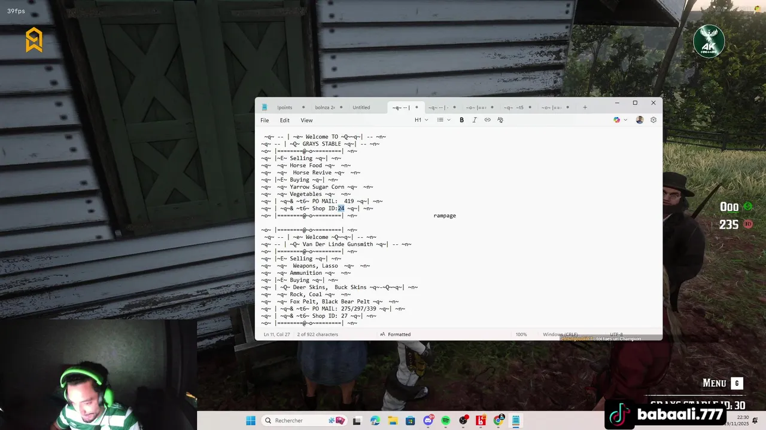Click the game Menu 6 prompt
766x430 pixels.
click(x=722, y=383)
